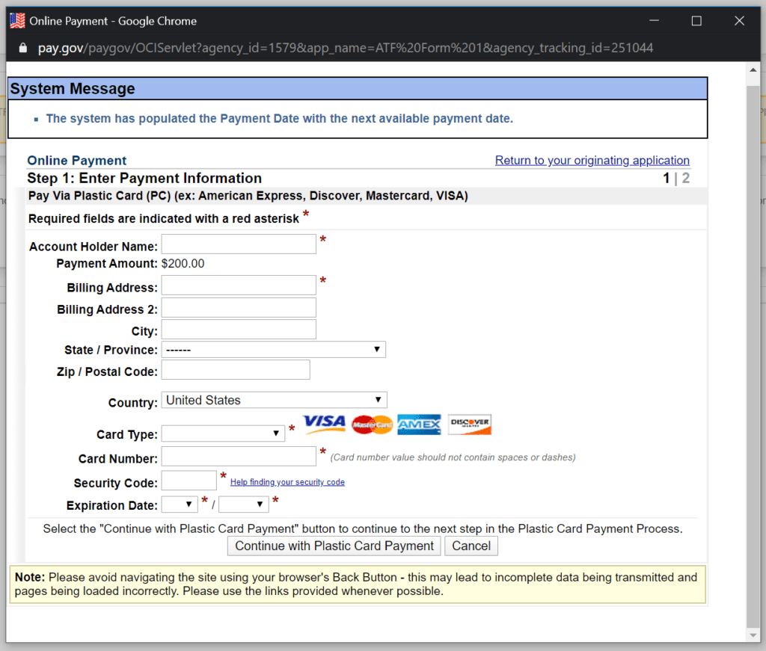766x651 pixels.
Task: Focus the Zip / Postal Code field
Action: pyautogui.click(x=236, y=370)
